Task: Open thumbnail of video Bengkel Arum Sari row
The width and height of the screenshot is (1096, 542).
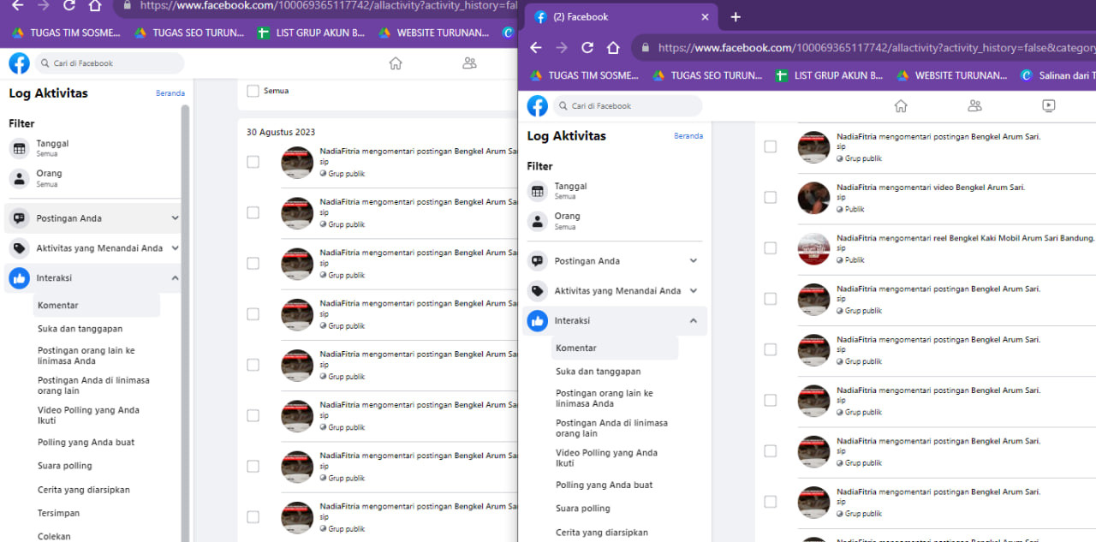Action: pos(813,198)
